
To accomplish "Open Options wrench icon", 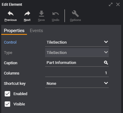I will click(75, 14).
